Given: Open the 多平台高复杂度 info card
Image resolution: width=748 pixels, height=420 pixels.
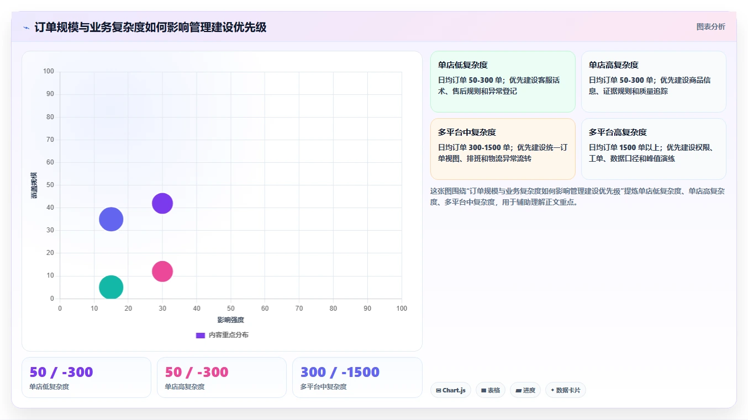Looking at the screenshot, I should click(x=654, y=149).
